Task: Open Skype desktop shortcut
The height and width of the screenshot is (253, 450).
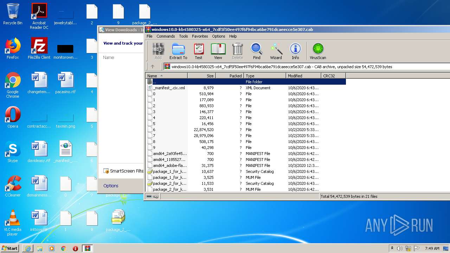Action: pos(13,152)
